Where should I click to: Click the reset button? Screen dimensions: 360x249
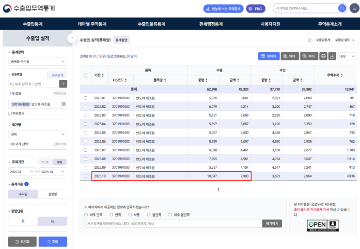click(22, 242)
